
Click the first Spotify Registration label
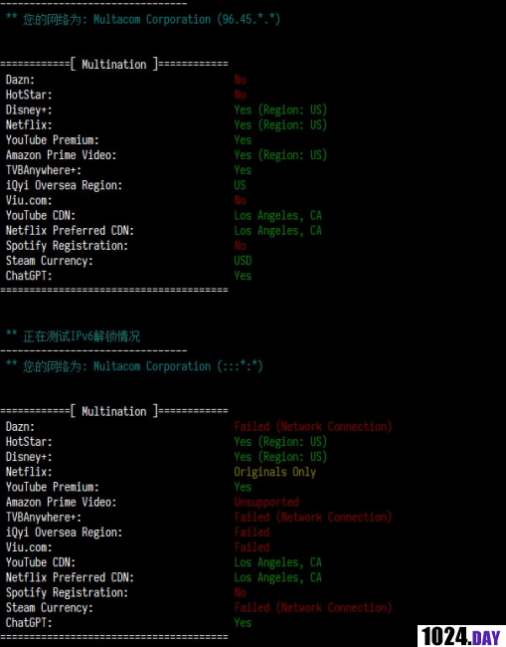tap(67, 246)
